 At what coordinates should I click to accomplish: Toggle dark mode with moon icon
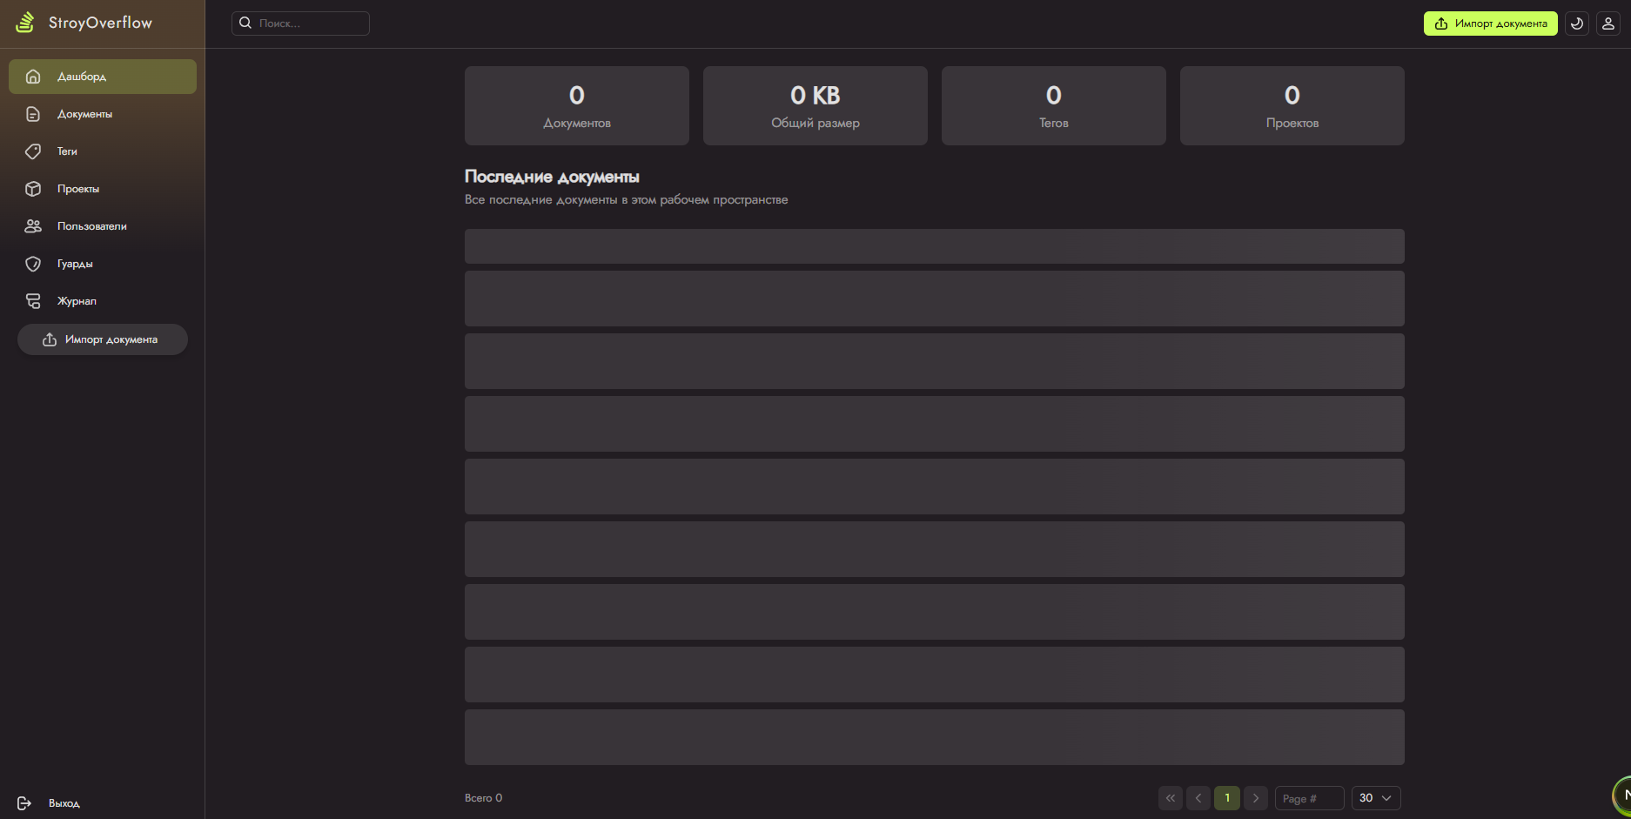point(1577,23)
